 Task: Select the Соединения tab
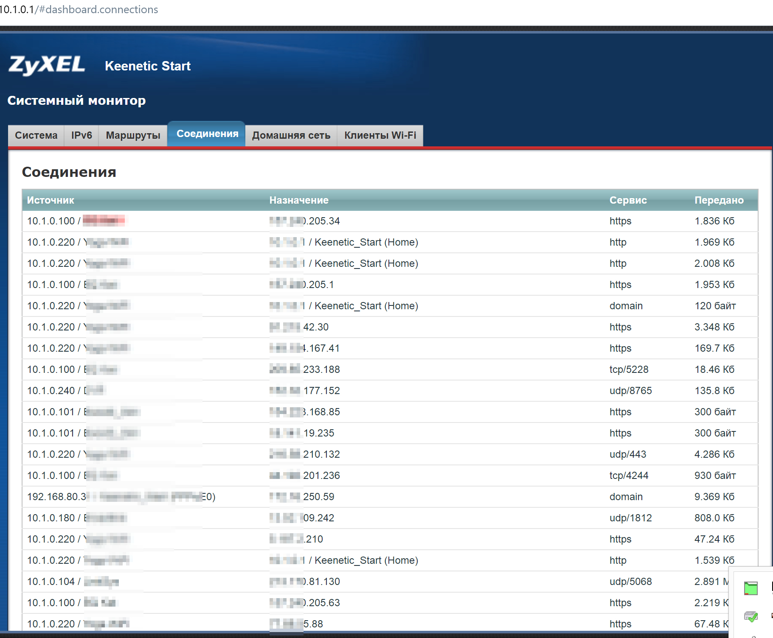(207, 134)
